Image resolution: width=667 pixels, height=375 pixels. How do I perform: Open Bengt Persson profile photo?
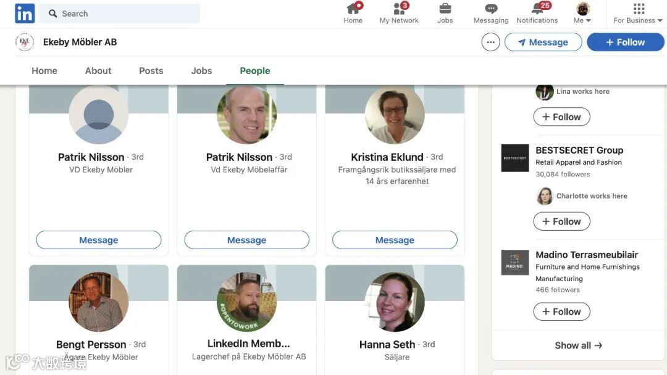(99, 302)
